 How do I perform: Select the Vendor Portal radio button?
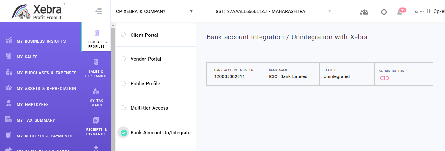pyautogui.click(x=123, y=59)
